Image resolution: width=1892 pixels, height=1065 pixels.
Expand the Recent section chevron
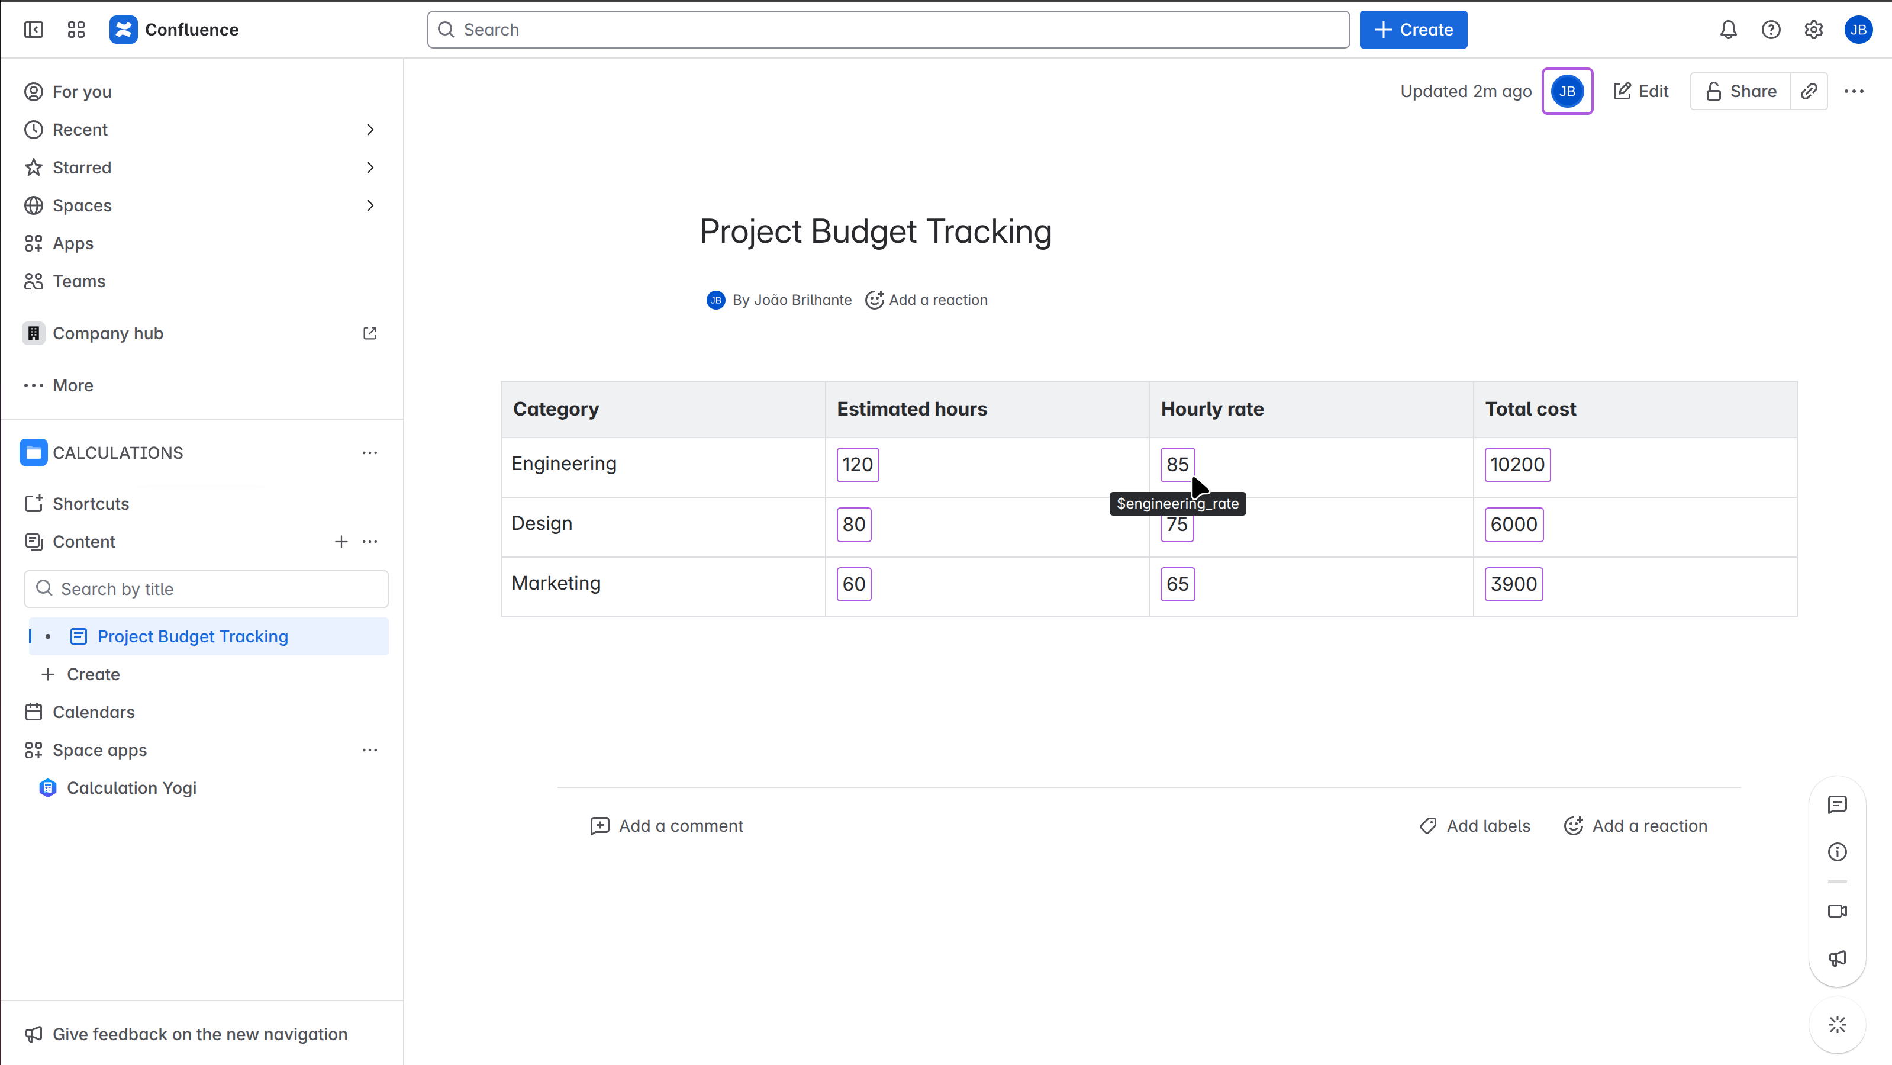(x=370, y=130)
